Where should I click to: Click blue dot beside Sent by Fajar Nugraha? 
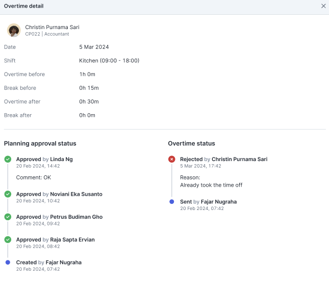click(172, 202)
